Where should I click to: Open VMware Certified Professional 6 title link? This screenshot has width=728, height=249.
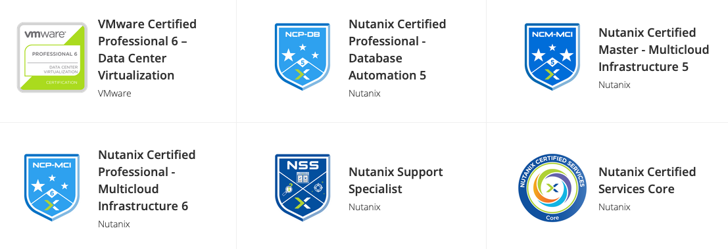(x=147, y=50)
